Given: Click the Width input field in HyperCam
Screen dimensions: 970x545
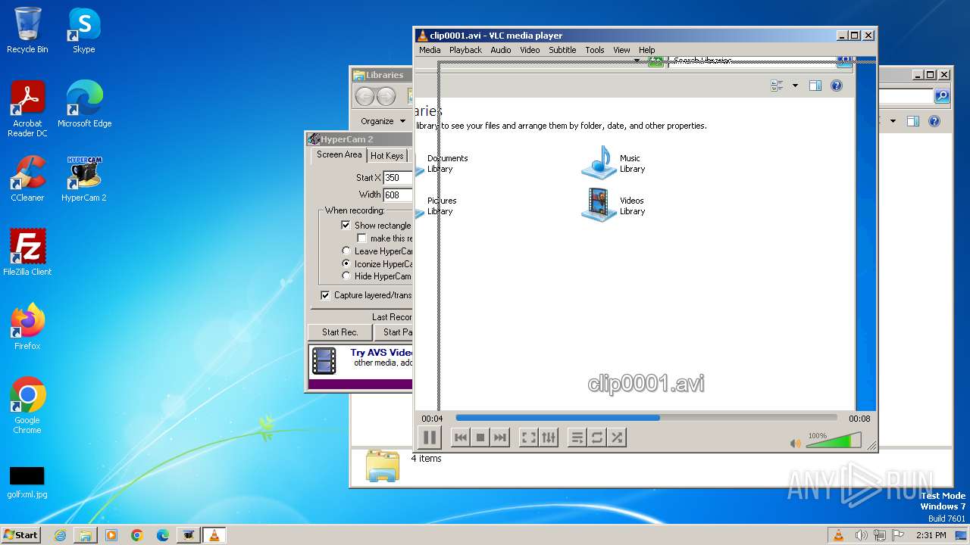Looking at the screenshot, I should pos(398,195).
